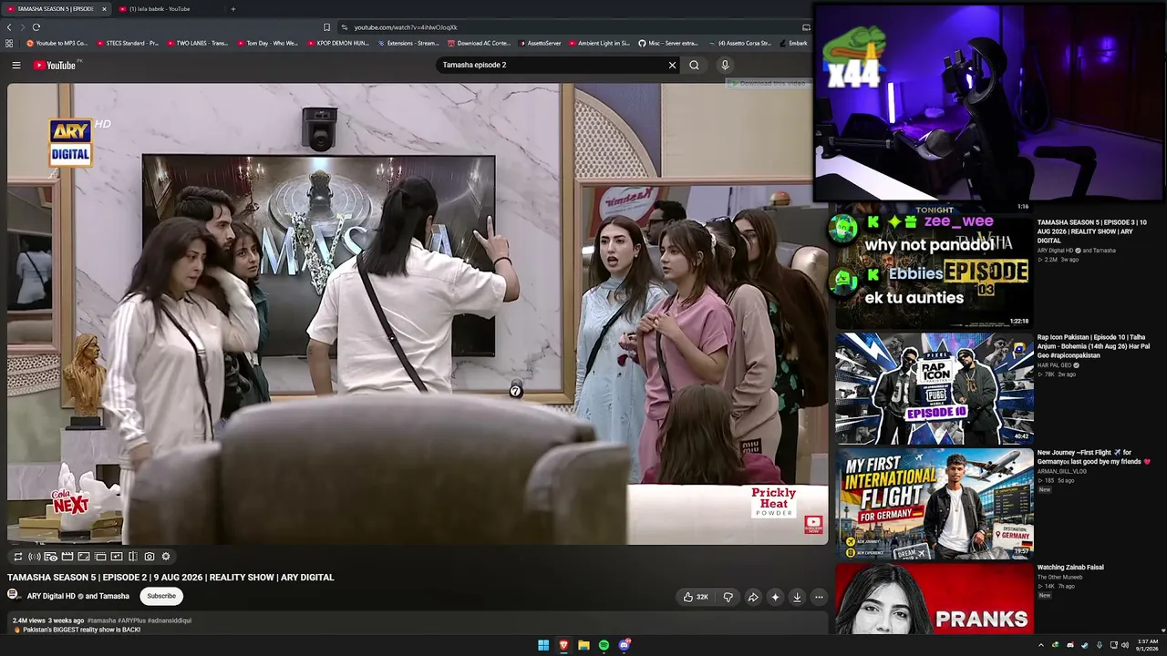Open the three-dot more actions menu

(819, 597)
